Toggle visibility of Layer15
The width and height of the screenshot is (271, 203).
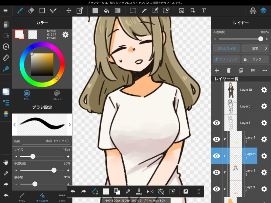(216, 189)
